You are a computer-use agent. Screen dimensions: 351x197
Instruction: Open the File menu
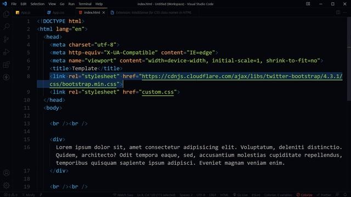tap(14, 4)
